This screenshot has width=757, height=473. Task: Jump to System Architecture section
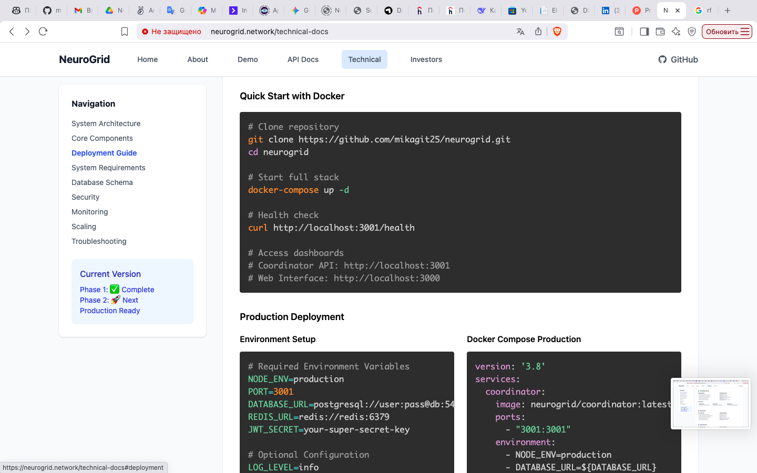(106, 124)
